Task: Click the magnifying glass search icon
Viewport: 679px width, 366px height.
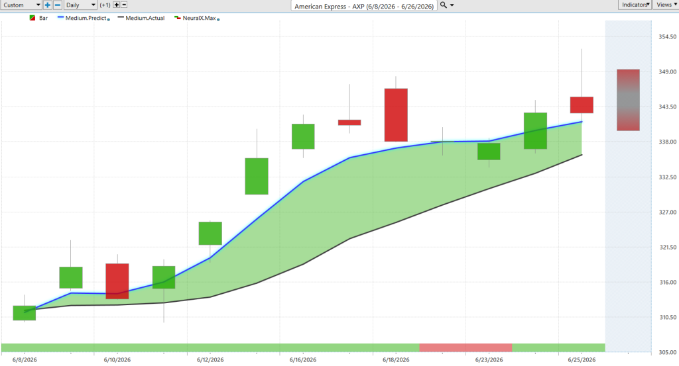Action: point(444,5)
